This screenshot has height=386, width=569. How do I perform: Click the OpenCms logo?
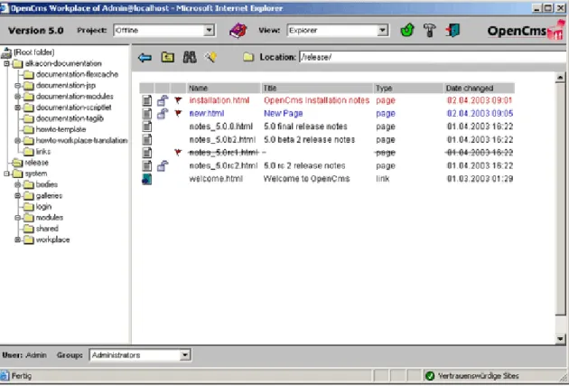coord(527,31)
